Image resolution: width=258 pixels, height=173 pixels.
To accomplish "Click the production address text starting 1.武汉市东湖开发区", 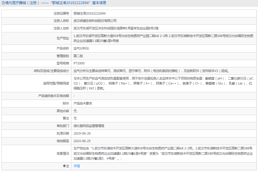I will point(163,38).
